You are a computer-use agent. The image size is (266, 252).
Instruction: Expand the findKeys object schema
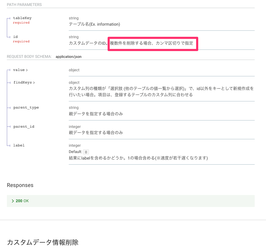tap(24, 82)
